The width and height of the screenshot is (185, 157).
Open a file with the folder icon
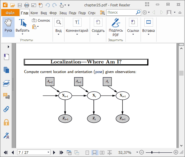tap(12, 5)
